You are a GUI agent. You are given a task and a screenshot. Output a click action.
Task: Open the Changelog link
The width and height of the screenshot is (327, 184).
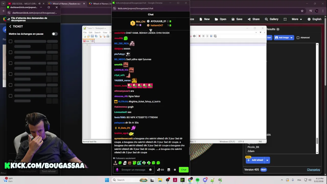pyautogui.click(x=313, y=170)
